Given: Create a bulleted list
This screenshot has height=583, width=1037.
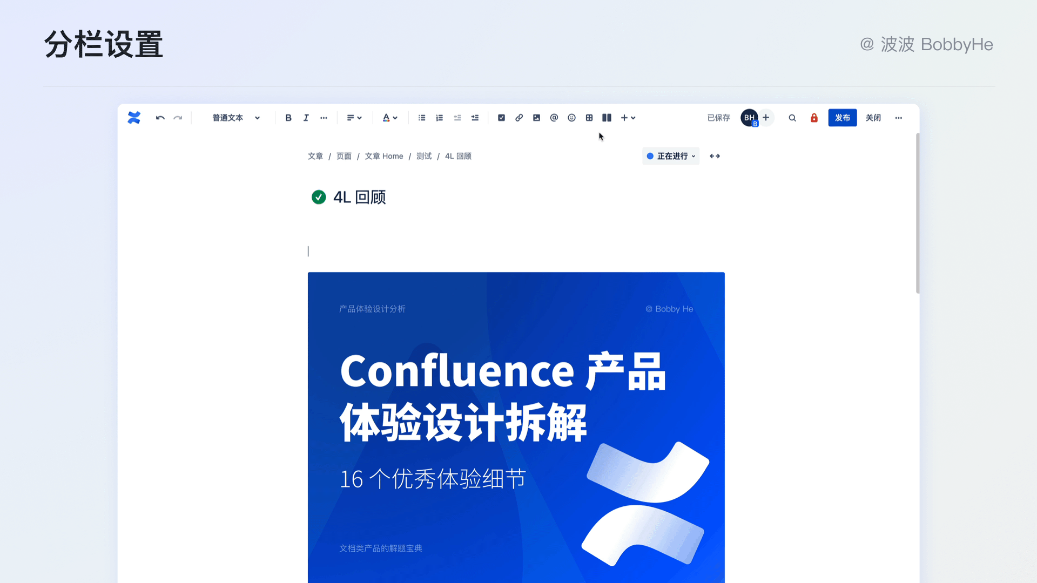Looking at the screenshot, I should [422, 118].
